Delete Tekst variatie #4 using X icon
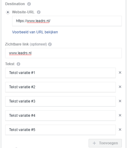Viewport: 127px width, 148px height. point(120,115)
